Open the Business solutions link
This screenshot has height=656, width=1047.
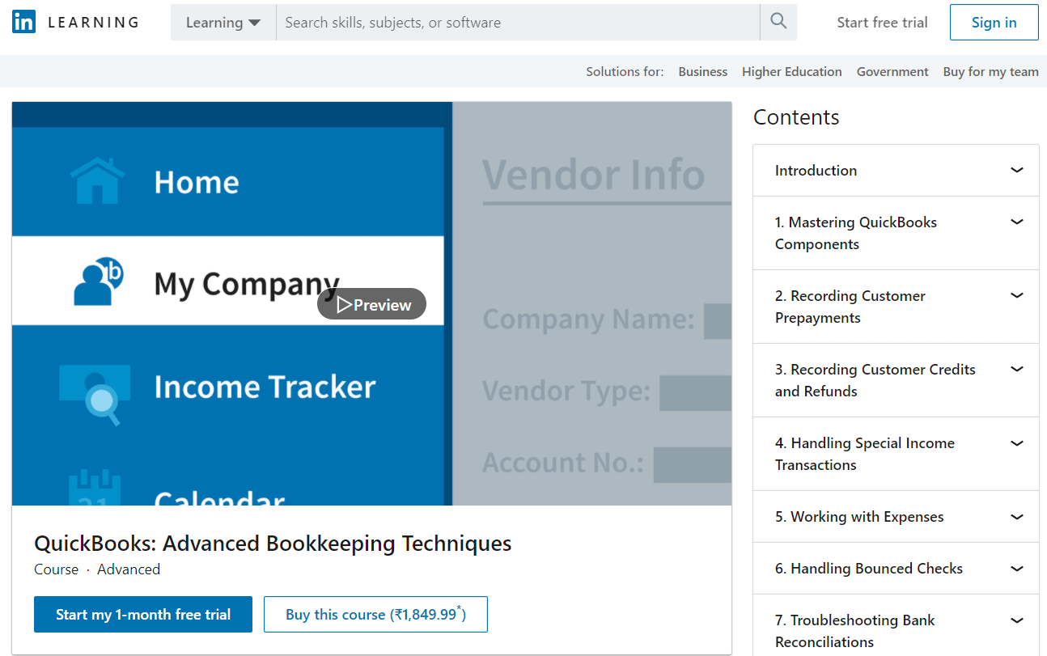pos(702,71)
